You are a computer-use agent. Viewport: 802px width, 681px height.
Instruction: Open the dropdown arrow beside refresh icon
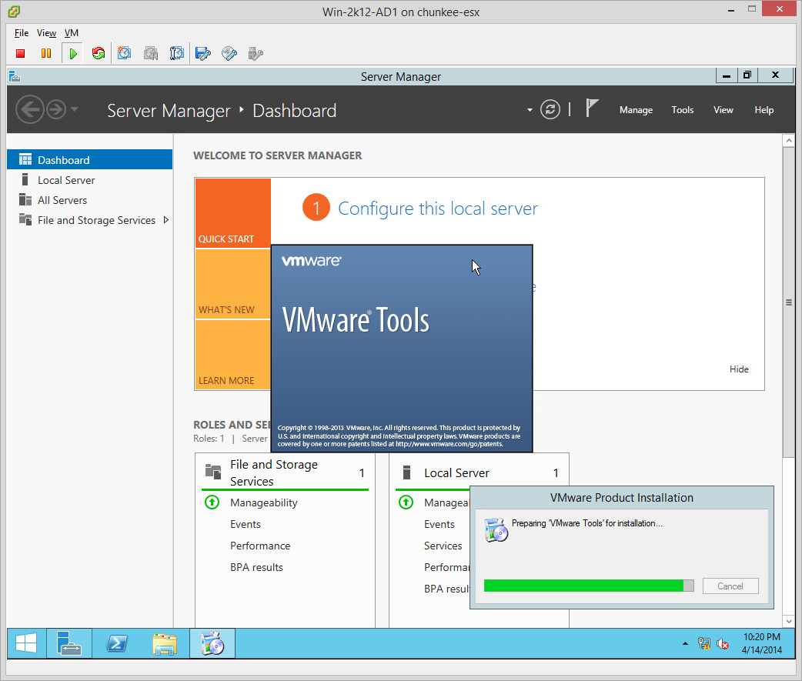pyautogui.click(x=530, y=110)
